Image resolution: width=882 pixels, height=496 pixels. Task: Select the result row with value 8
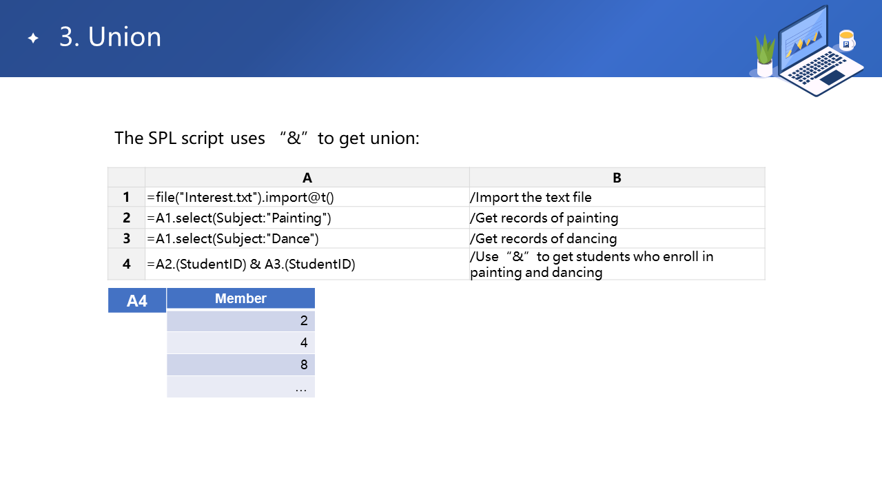pos(240,364)
